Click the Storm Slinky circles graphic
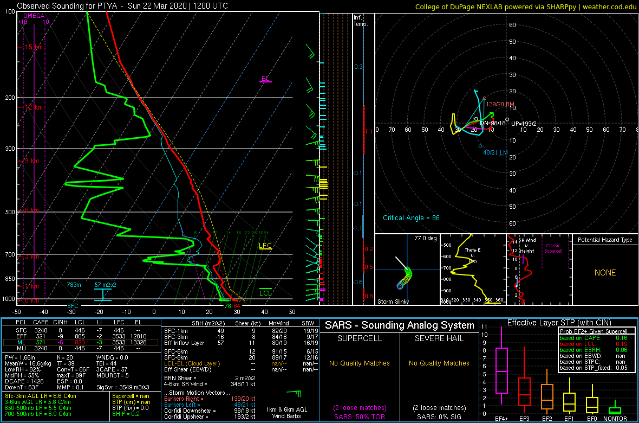Viewport: 639px width, 423px height. coord(405,278)
